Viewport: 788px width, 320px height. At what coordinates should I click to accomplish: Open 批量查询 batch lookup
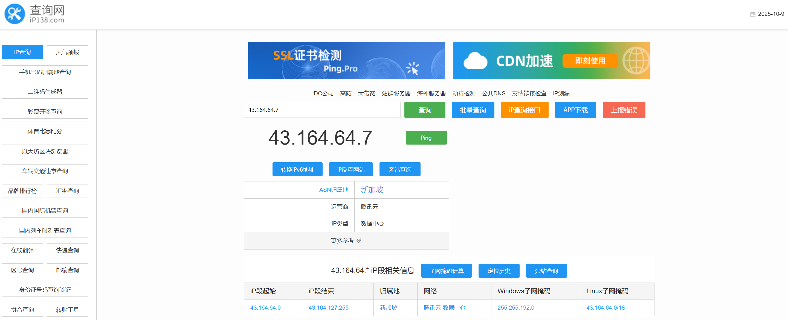coord(473,110)
